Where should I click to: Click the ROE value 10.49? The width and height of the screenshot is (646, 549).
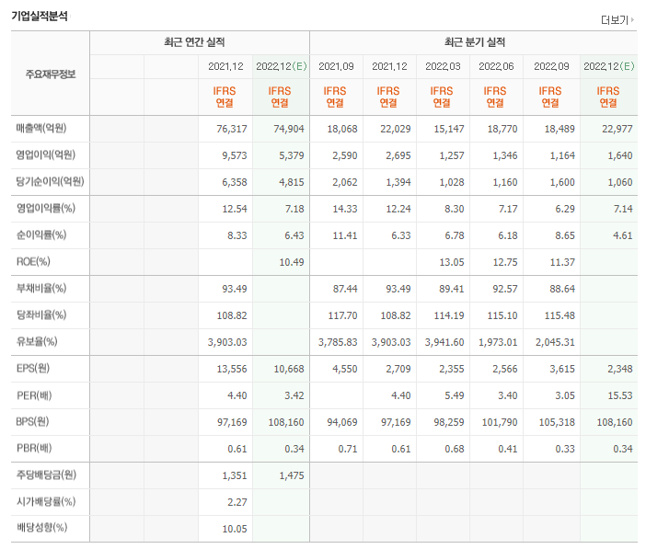point(292,262)
